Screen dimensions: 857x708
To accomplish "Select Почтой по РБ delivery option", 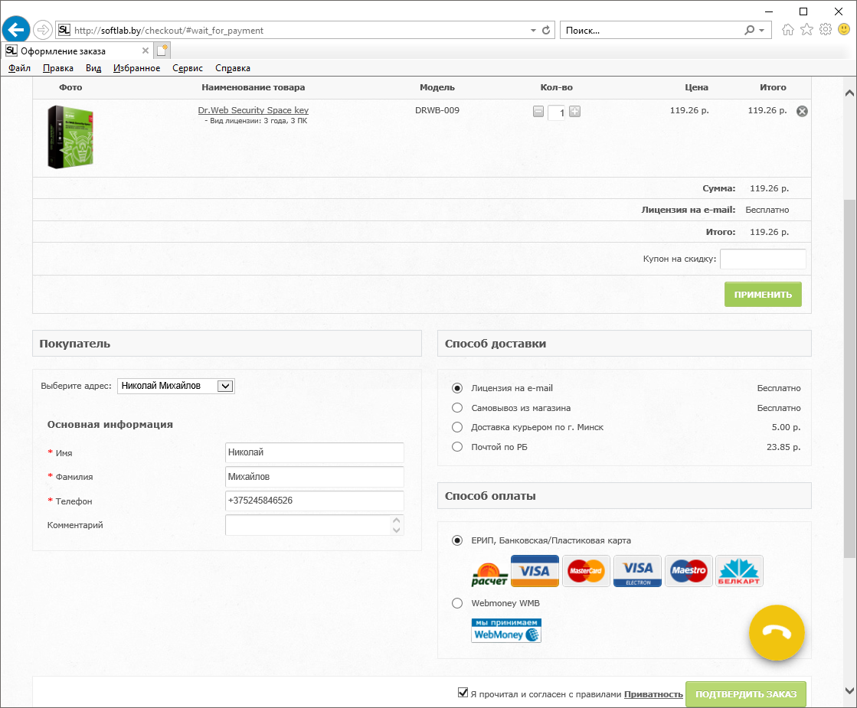I will (x=457, y=447).
